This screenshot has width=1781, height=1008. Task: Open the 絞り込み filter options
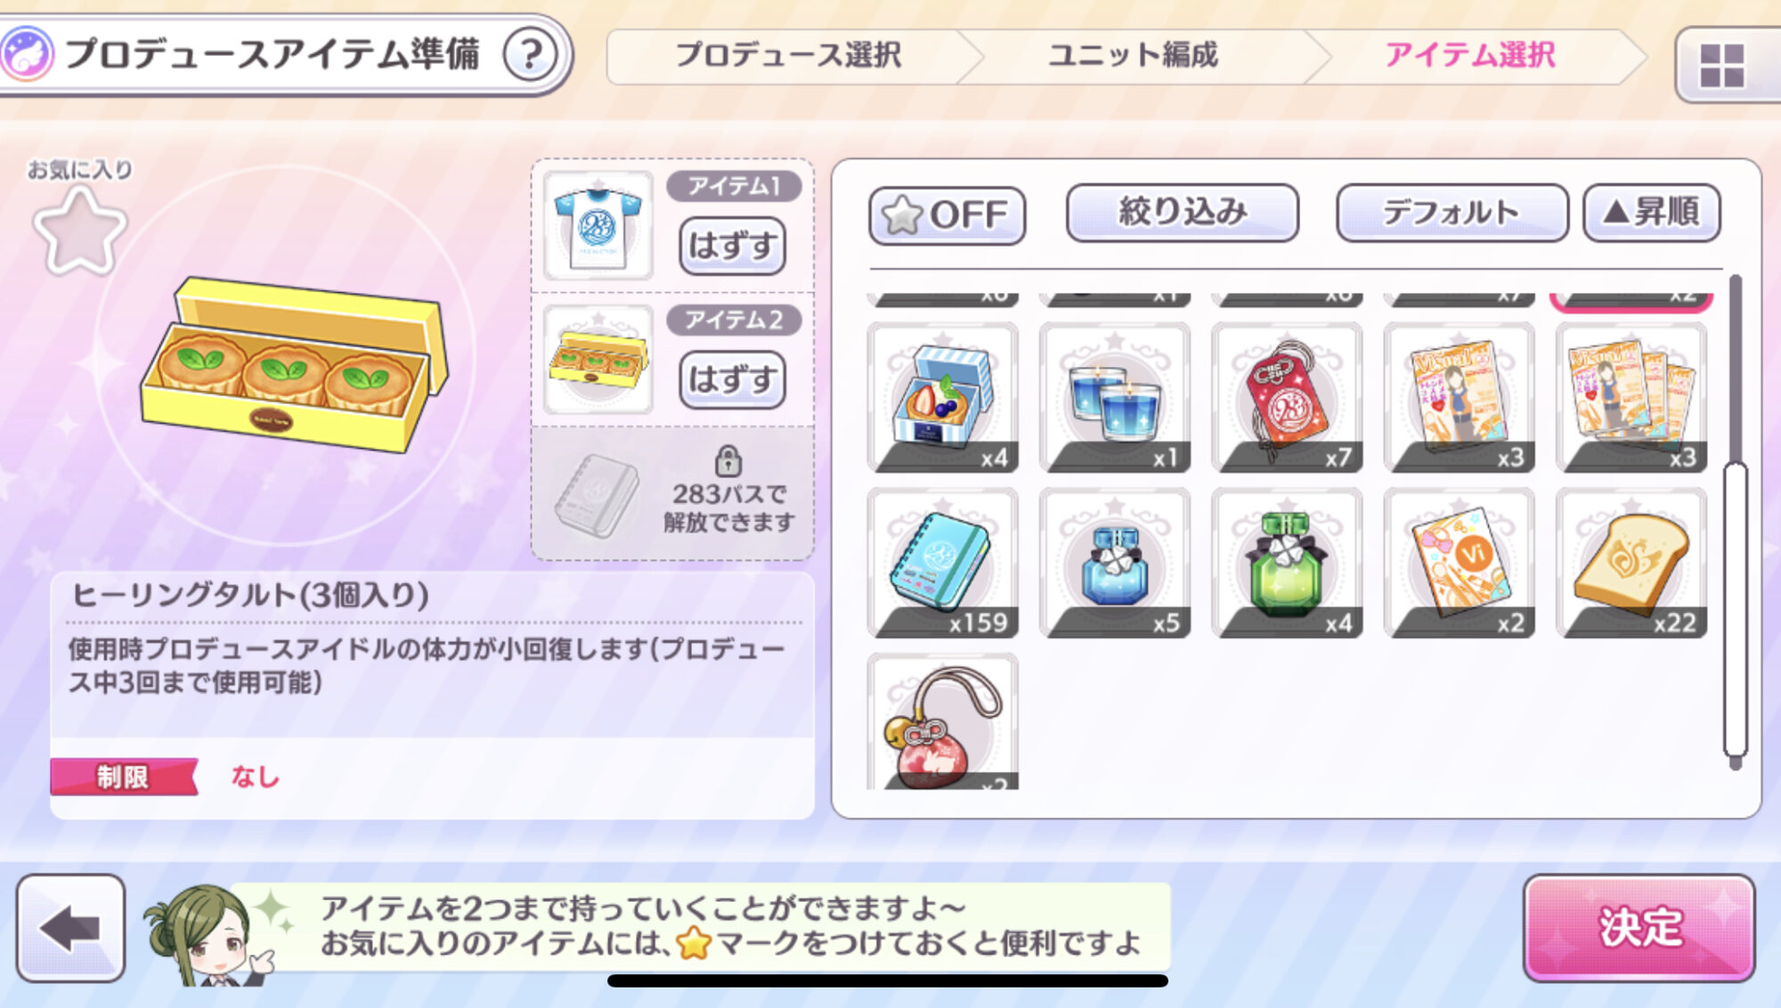[x=1183, y=213]
